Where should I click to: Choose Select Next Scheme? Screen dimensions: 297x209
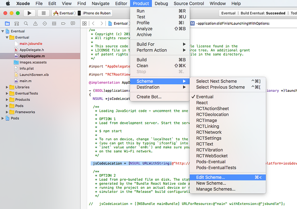[x=228, y=81]
